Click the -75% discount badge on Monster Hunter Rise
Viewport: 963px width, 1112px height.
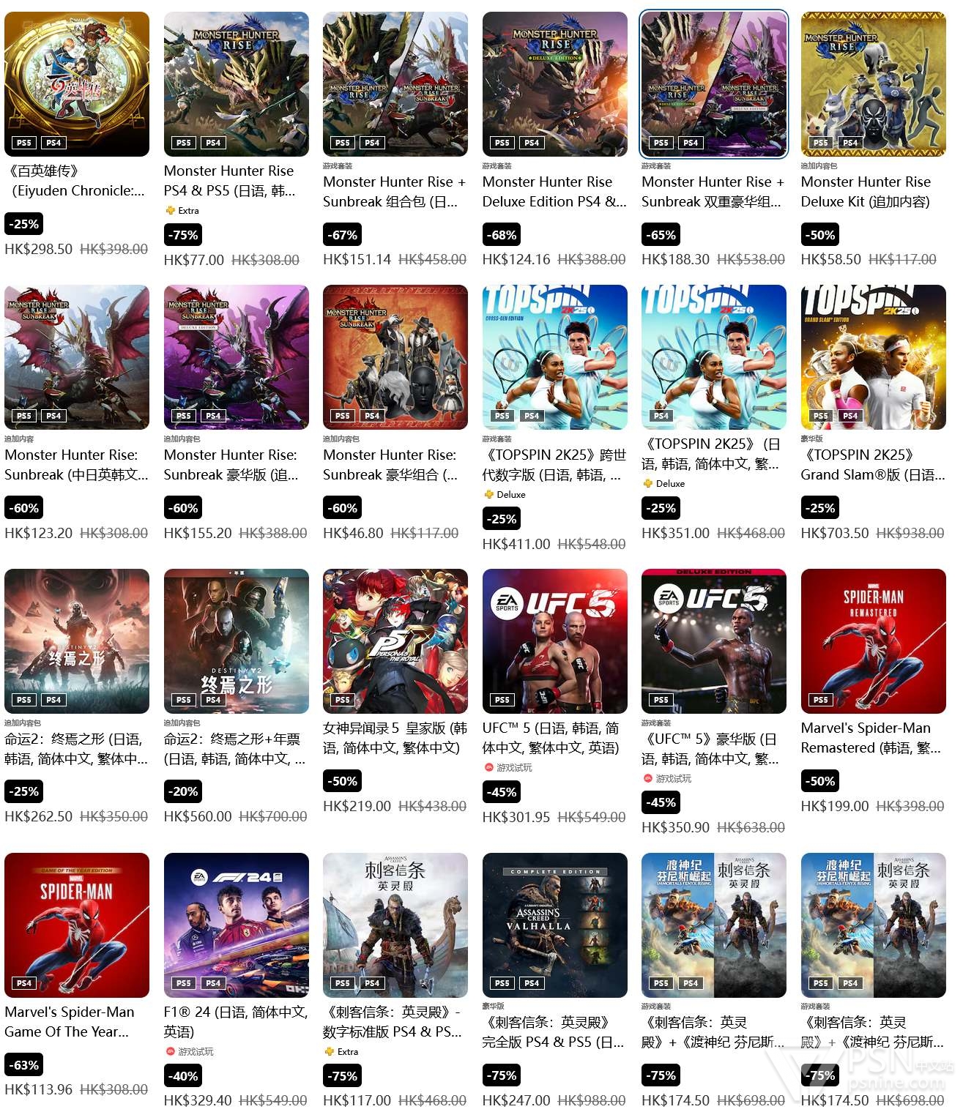184,235
